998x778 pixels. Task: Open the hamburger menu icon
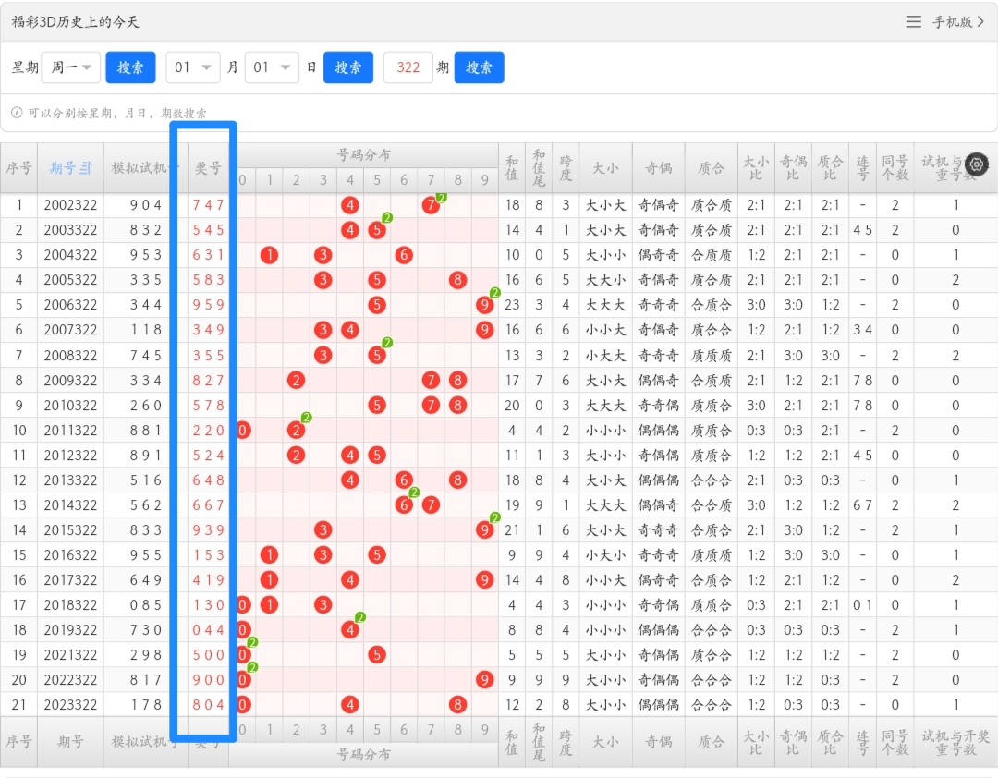[913, 21]
